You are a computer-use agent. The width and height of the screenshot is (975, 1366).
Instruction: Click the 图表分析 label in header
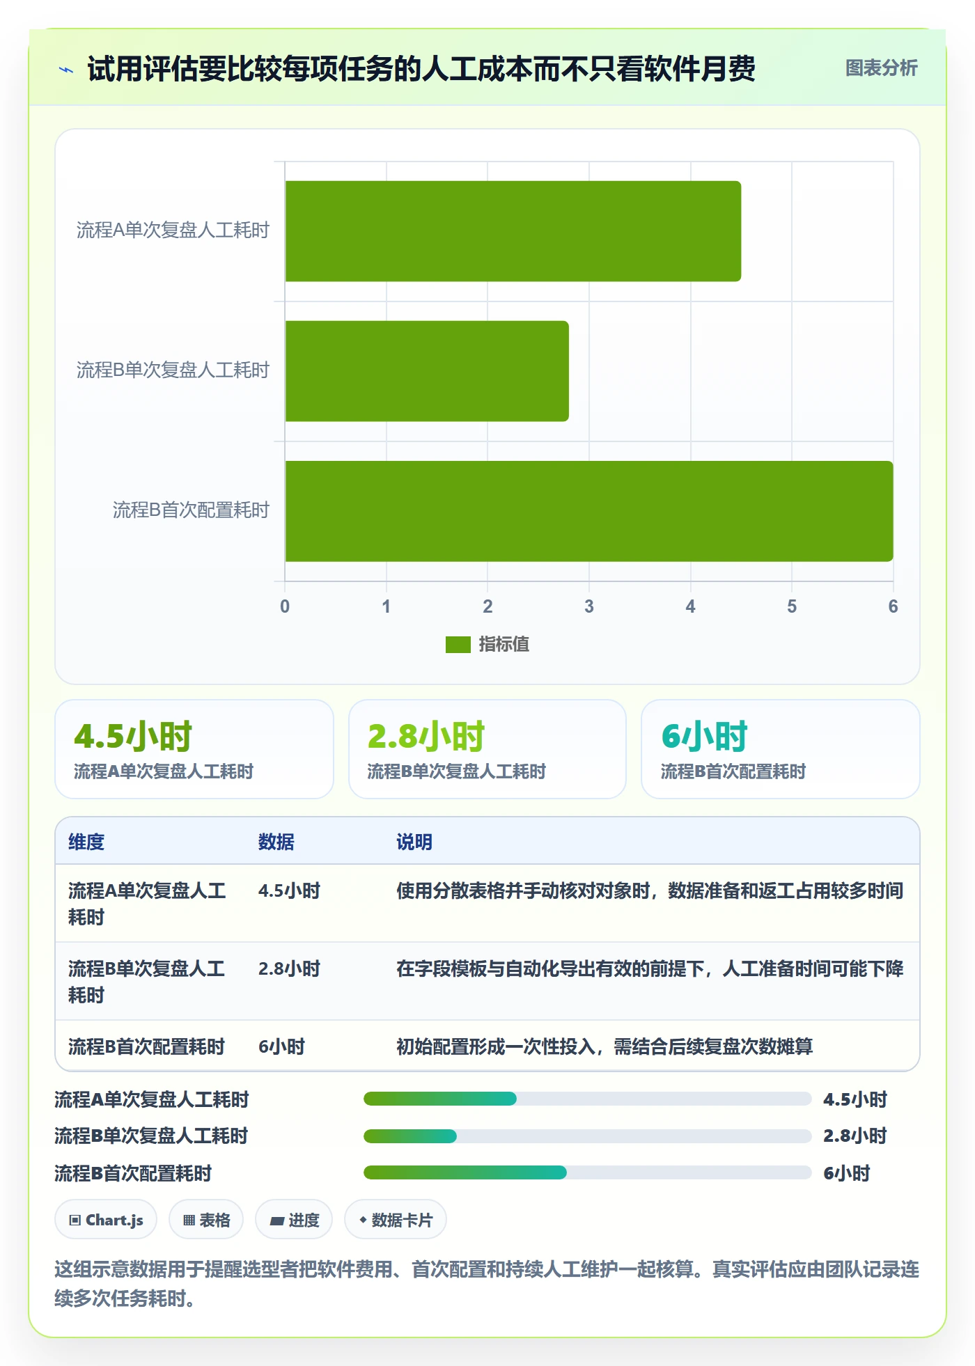point(881,68)
